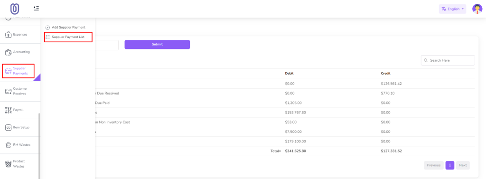Viewport: 486px width, 179px height.
Task: Select page 1 in pagination
Action: click(x=450, y=165)
